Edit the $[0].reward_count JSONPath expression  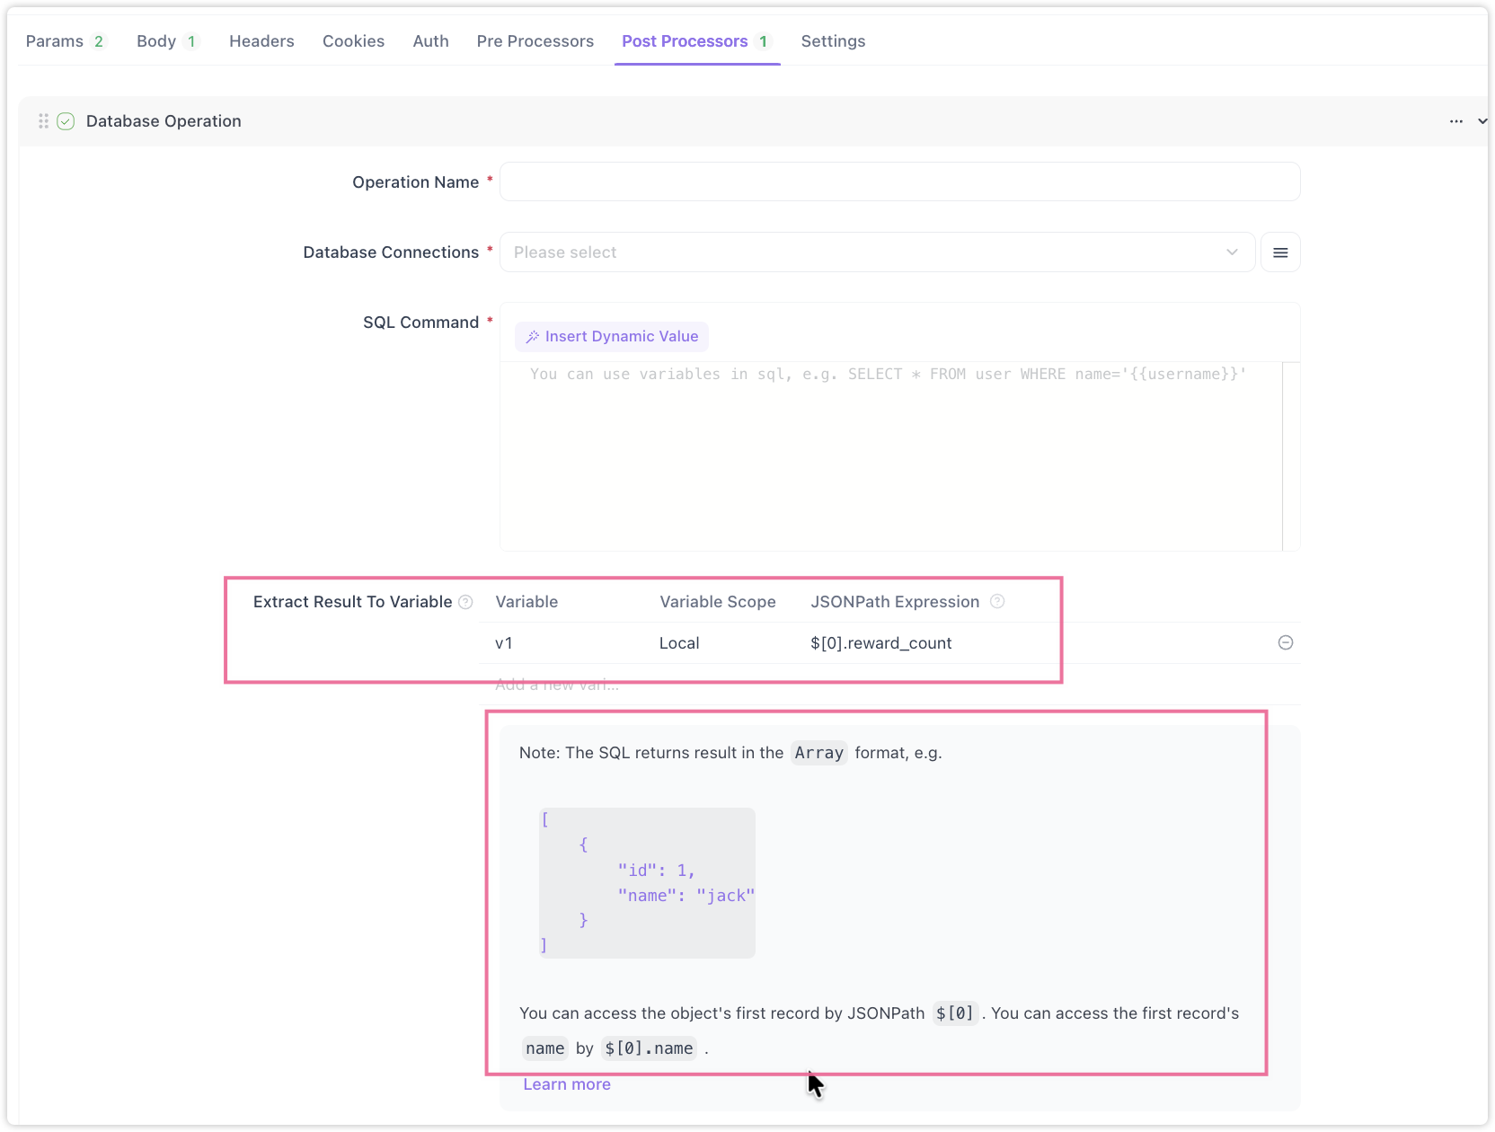point(880,643)
